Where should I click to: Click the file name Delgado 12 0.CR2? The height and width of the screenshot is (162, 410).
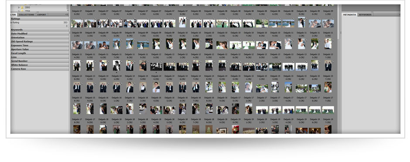coord(156,55)
